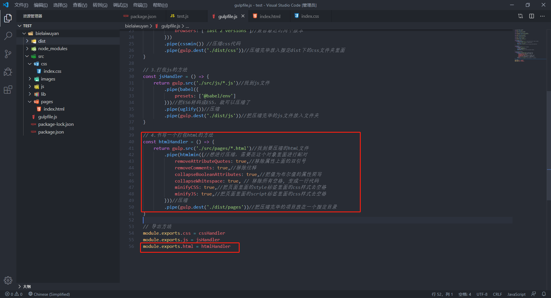551x298 pixels.
Task: Open package-lock.json in explorer tree
Action: (x=68, y=124)
